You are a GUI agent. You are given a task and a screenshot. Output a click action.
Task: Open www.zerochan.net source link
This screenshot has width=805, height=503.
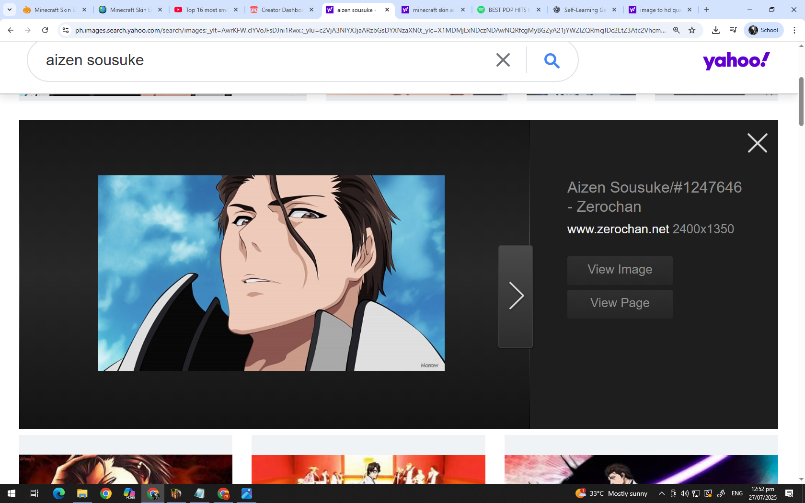tap(618, 229)
